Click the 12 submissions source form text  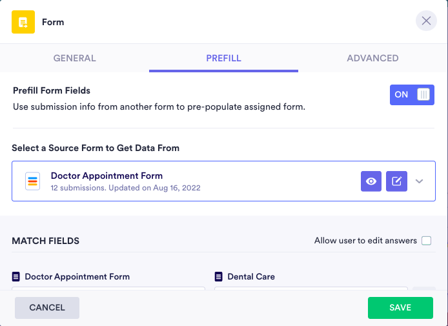pyautogui.click(x=126, y=188)
